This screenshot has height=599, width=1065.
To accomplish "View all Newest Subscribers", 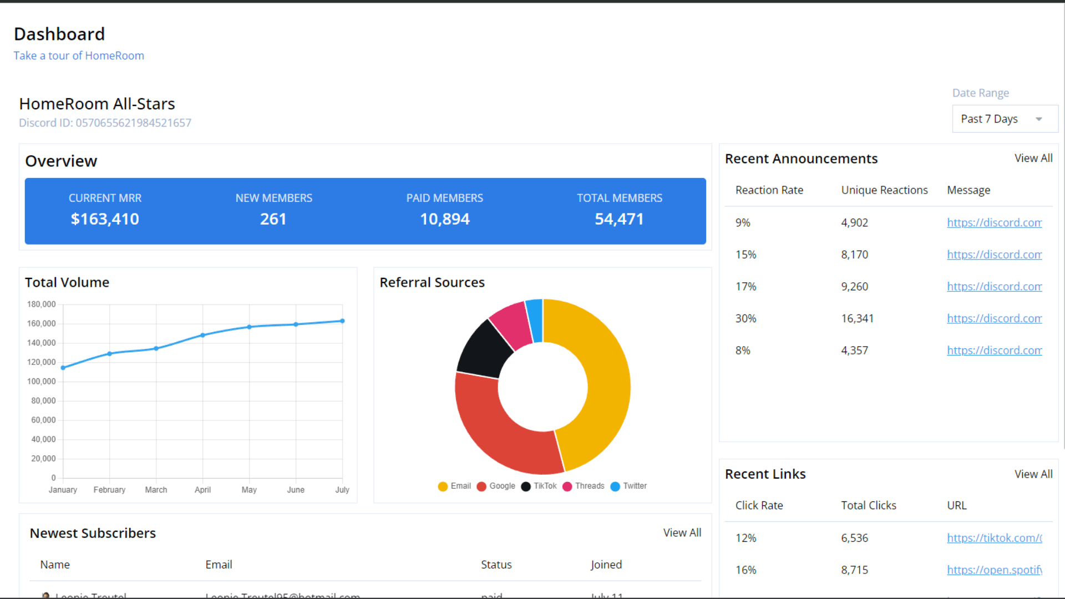I will click(682, 533).
